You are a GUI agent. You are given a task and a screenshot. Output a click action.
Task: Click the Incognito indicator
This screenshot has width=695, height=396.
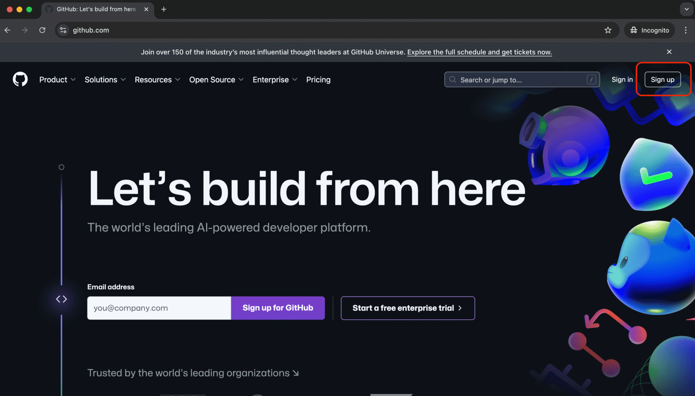click(650, 30)
